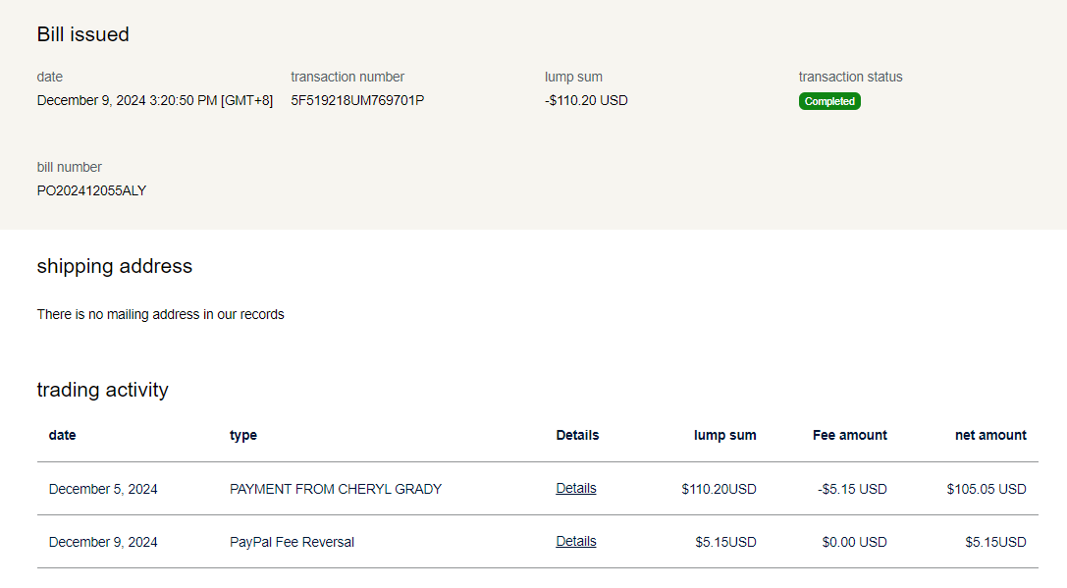
Task: Select the PAYMENT FROM CHERYL GRADY entry
Action: click(x=336, y=489)
